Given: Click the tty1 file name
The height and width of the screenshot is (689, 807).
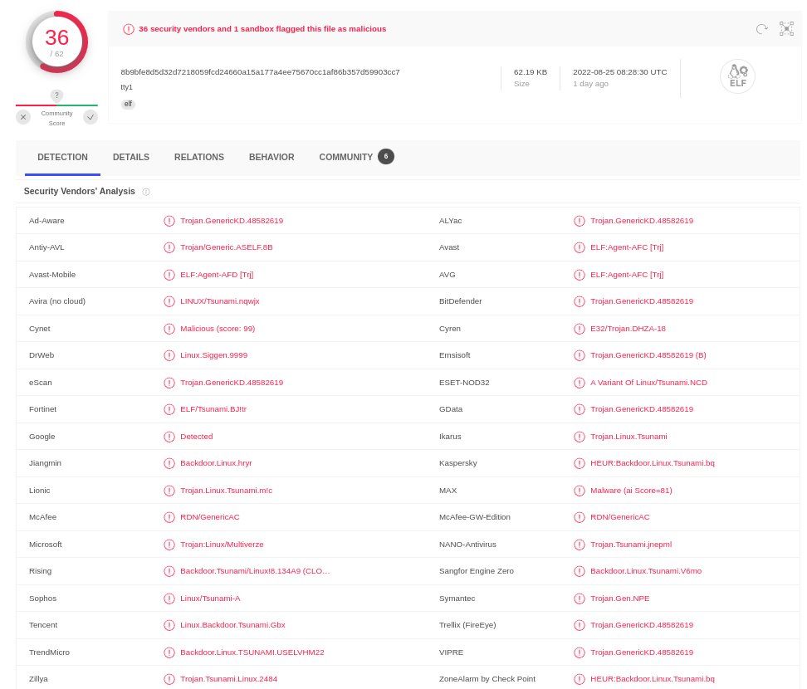Looking at the screenshot, I should coord(126,87).
